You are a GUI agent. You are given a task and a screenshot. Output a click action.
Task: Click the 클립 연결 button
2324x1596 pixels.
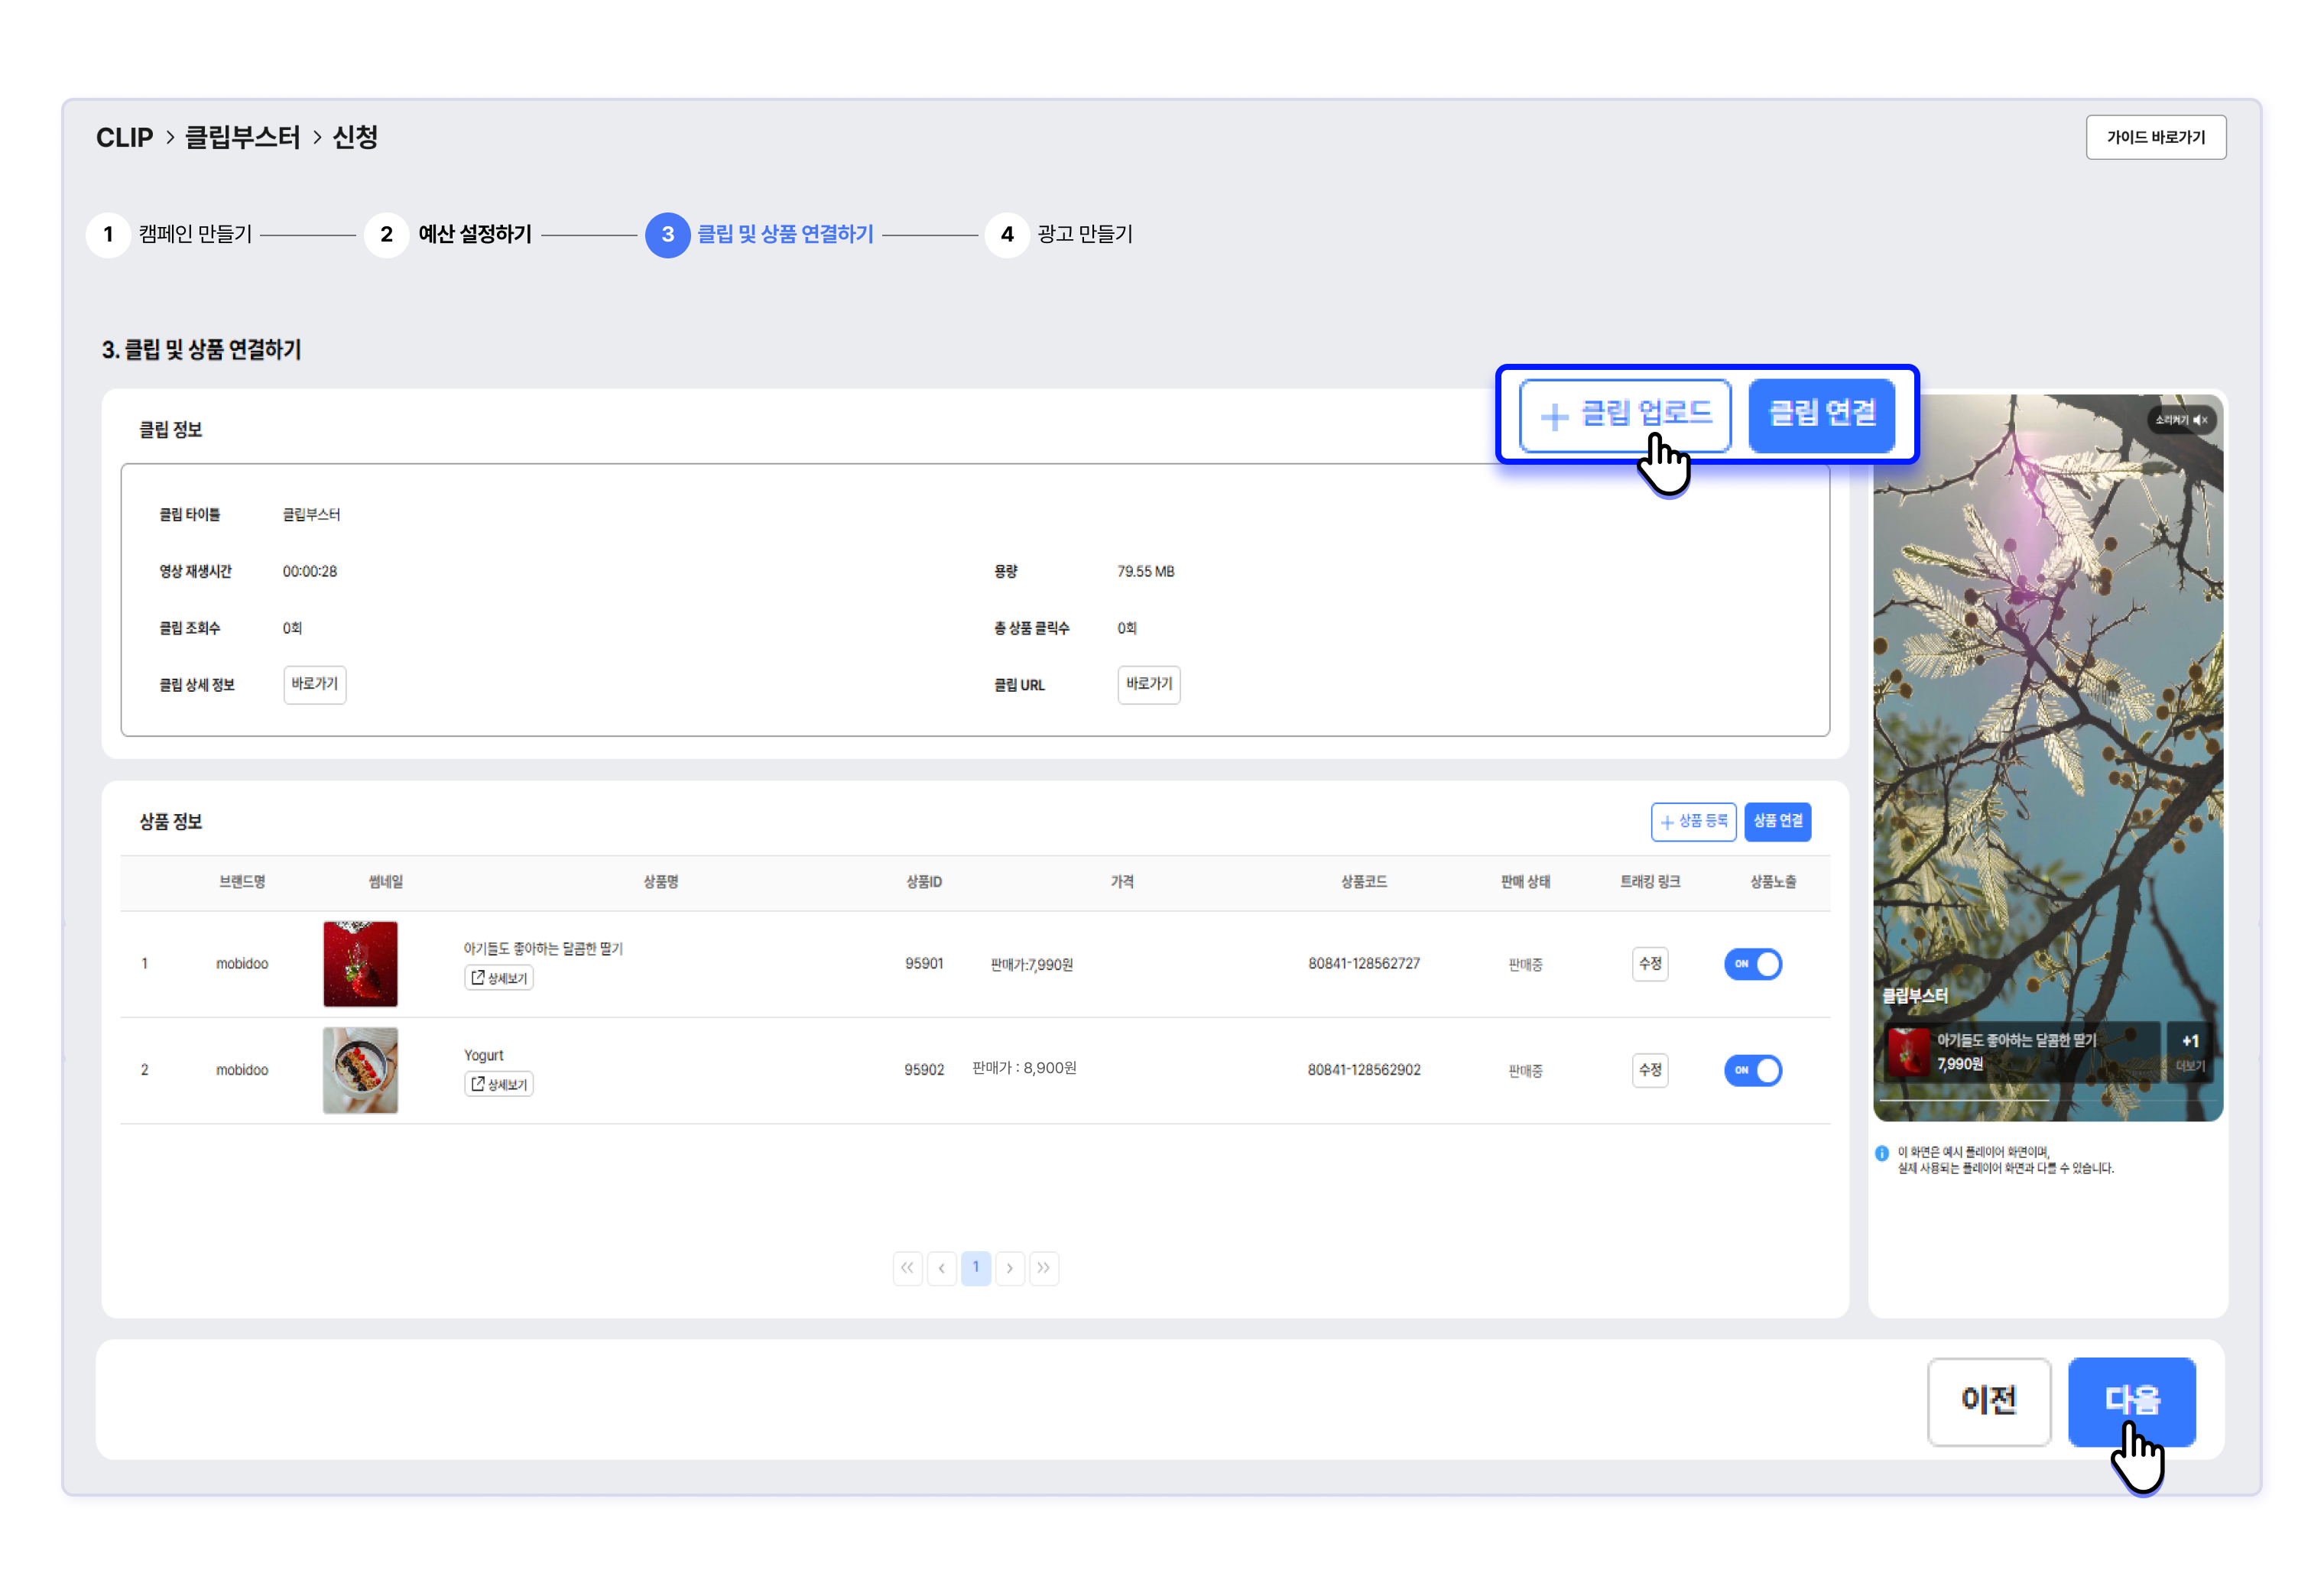[x=1821, y=414]
